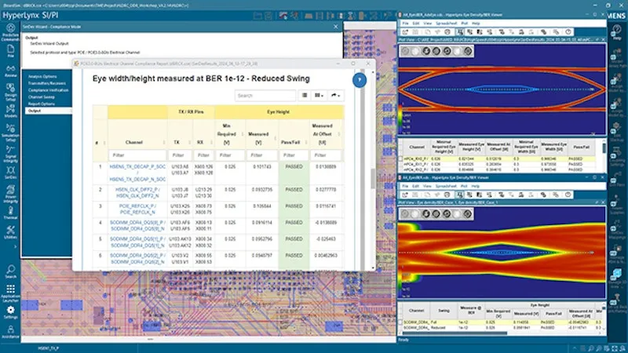628x353 pixels.
Task: Open the Thermal sidebar icon
Action: [10, 213]
